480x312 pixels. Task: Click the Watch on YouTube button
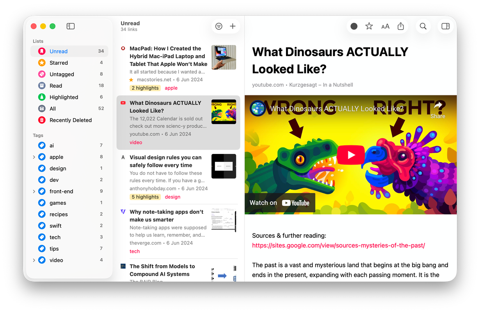[x=279, y=202]
